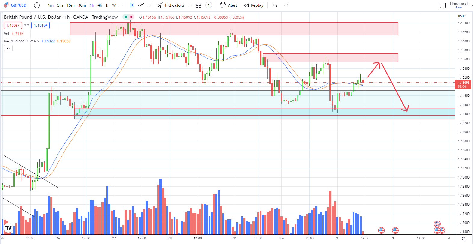Undo the last chart action
This screenshot has height=244, width=473.
(x=274, y=5)
